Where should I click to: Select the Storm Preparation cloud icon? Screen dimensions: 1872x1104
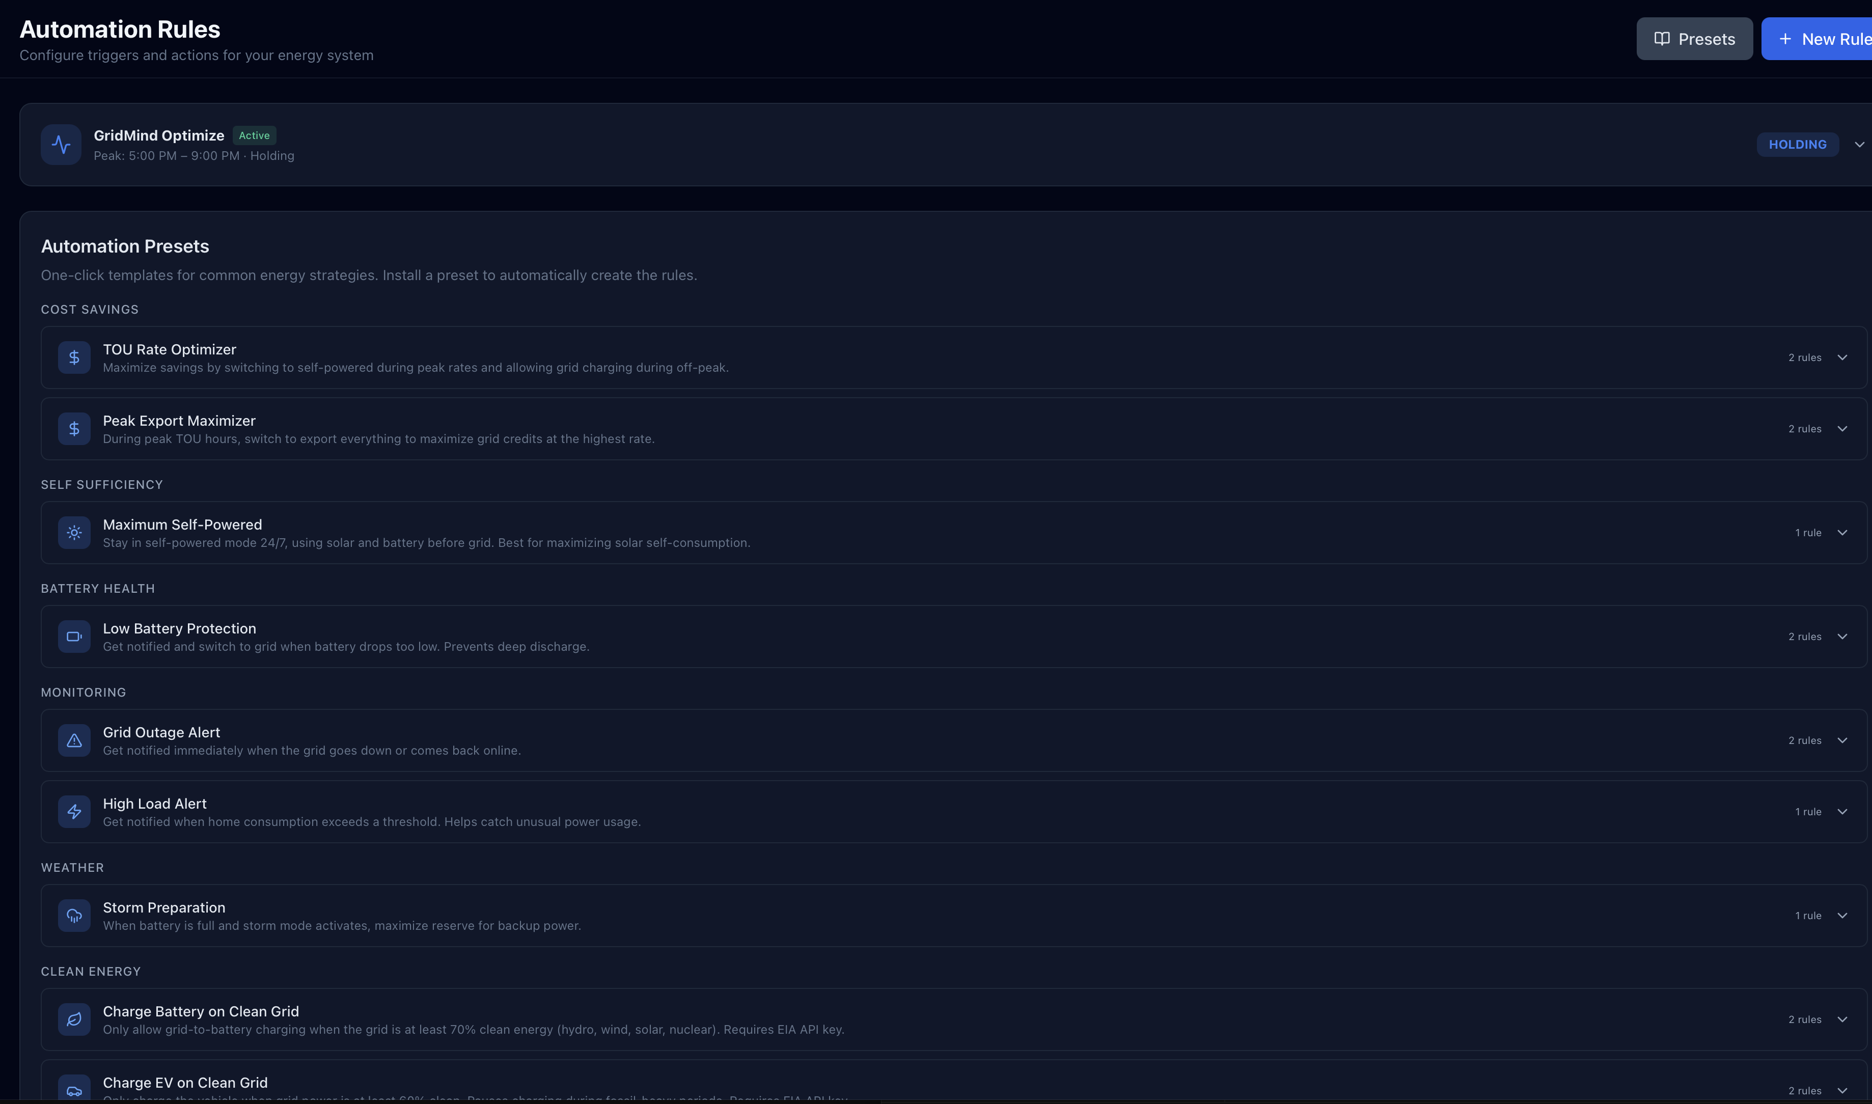click(x=74, y=915)
